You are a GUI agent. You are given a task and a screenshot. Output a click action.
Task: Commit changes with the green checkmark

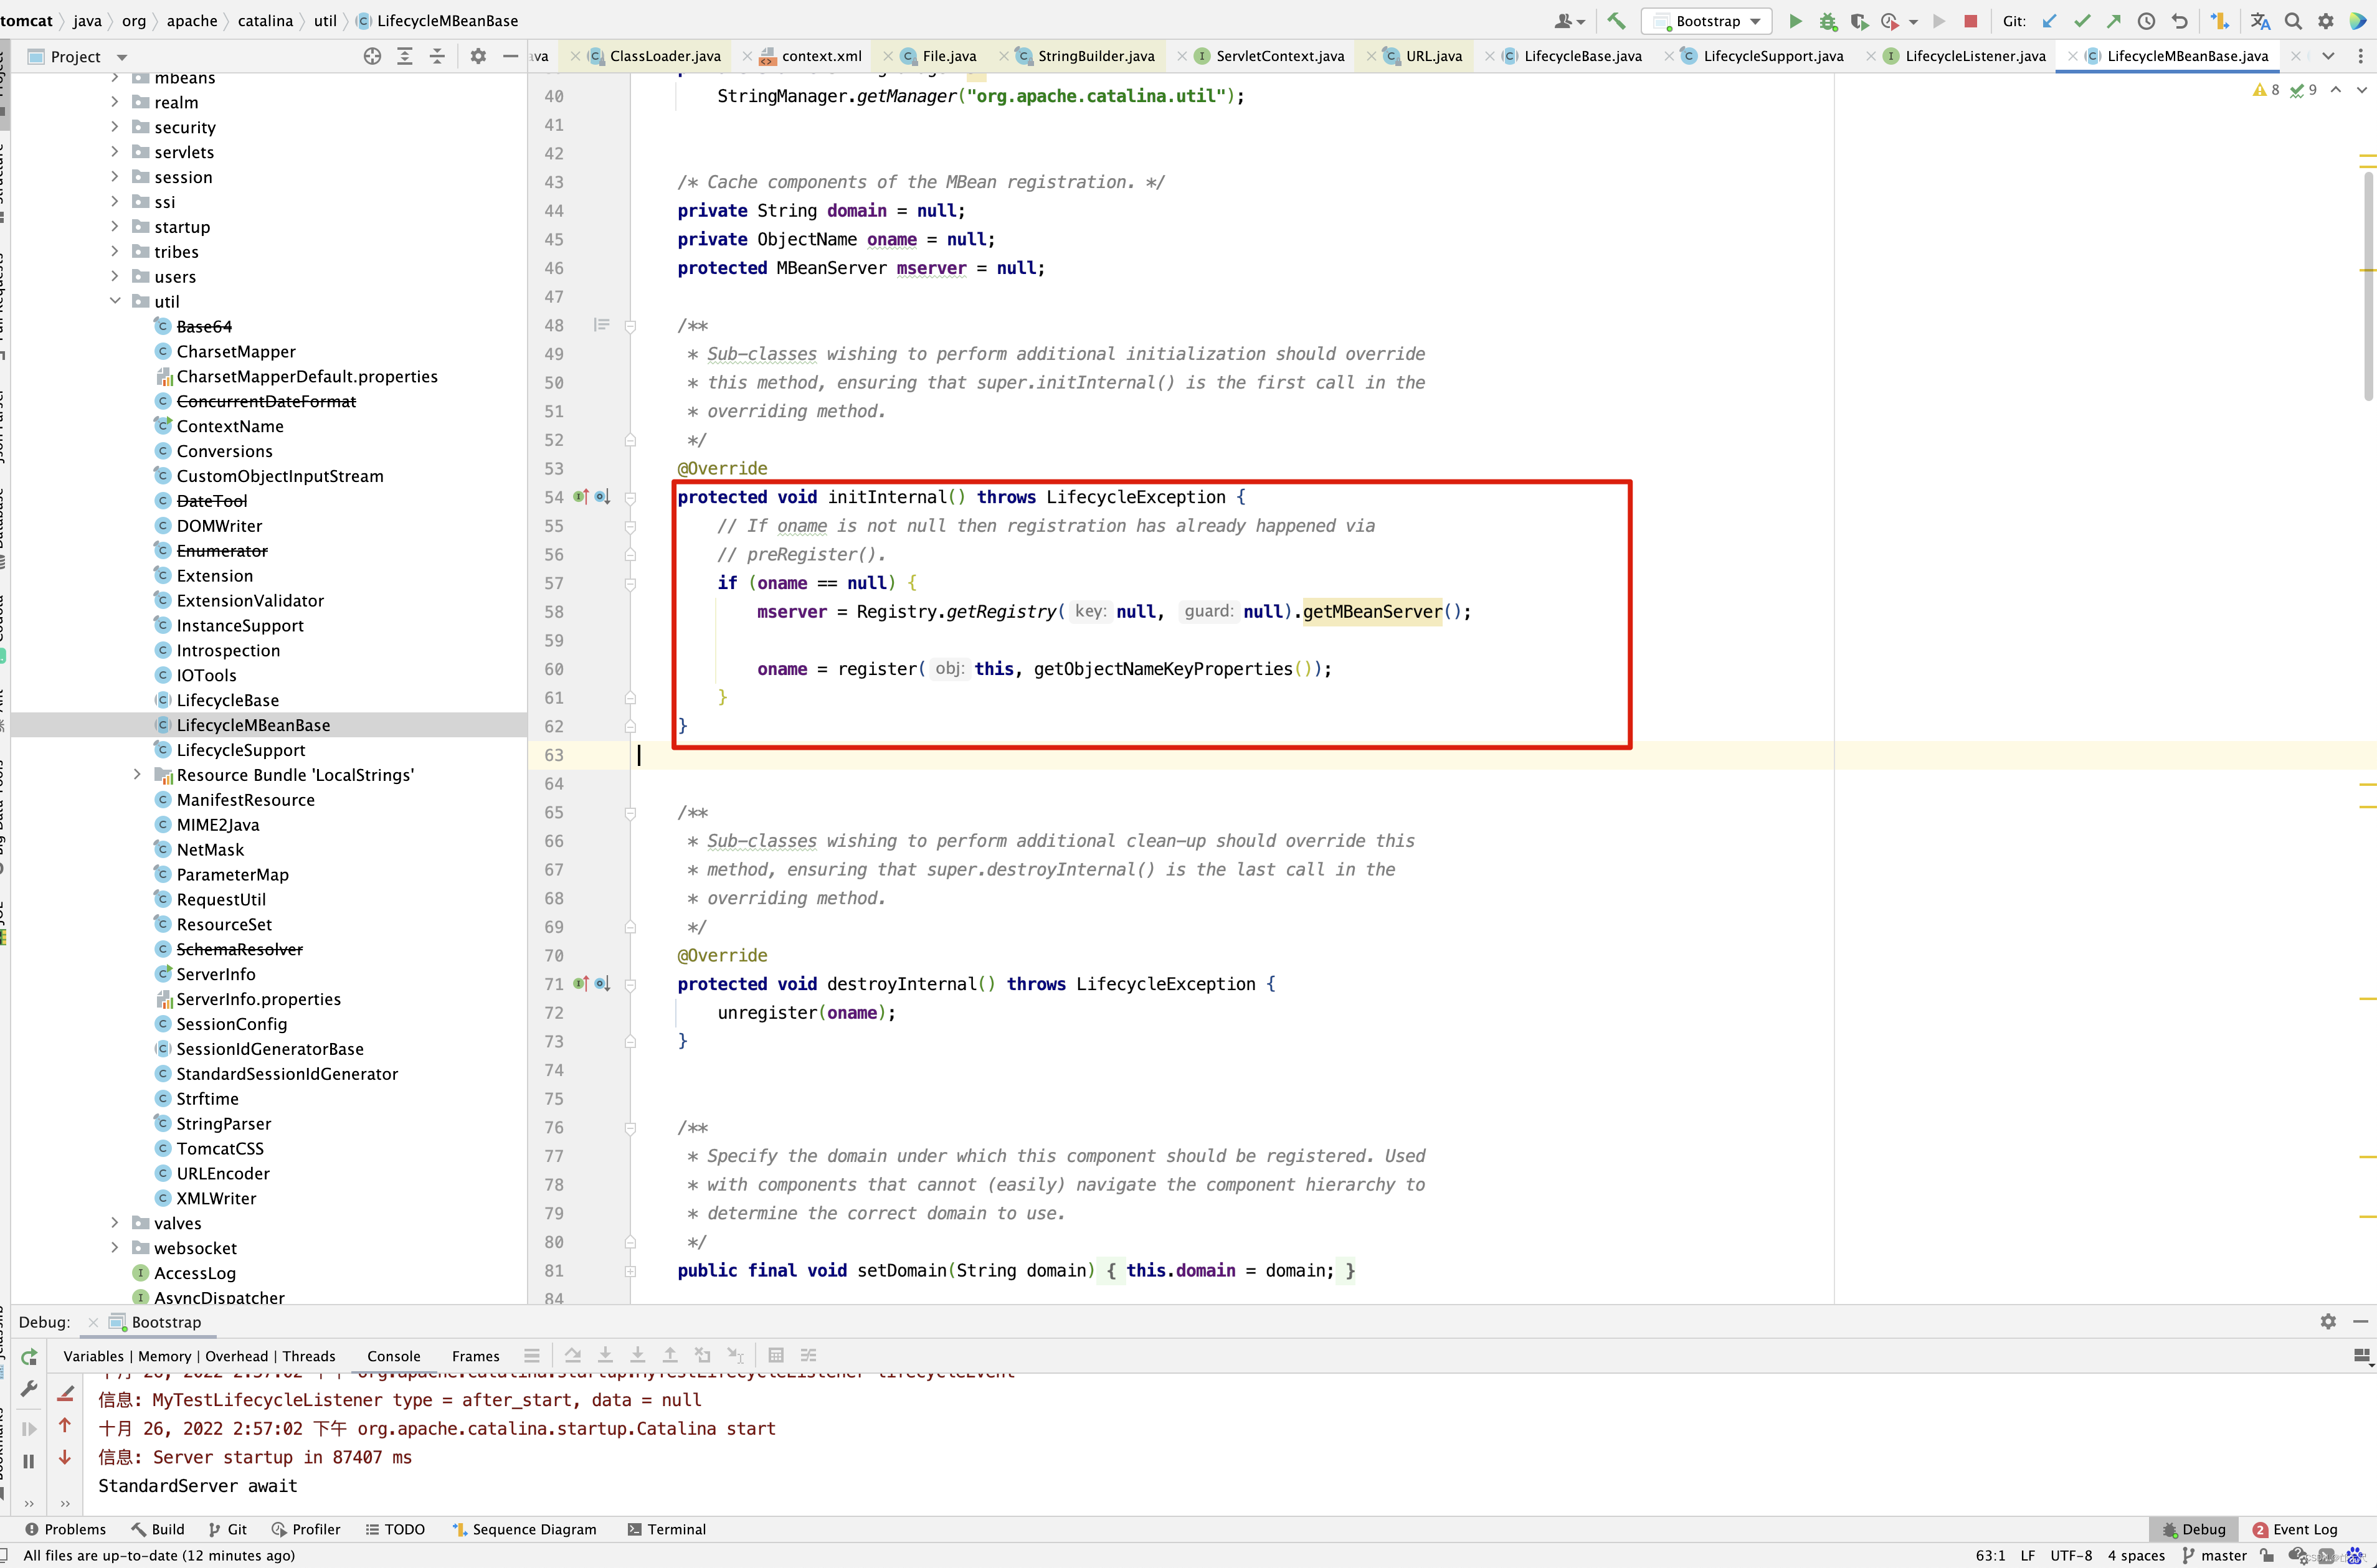2082,21
